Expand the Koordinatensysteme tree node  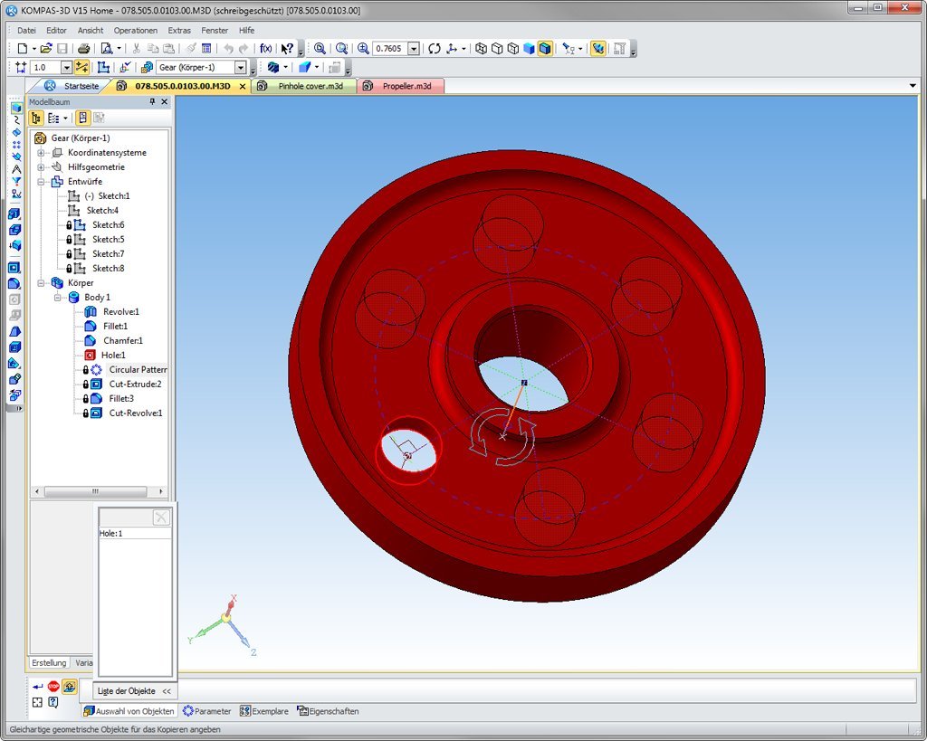pos(41,153)
